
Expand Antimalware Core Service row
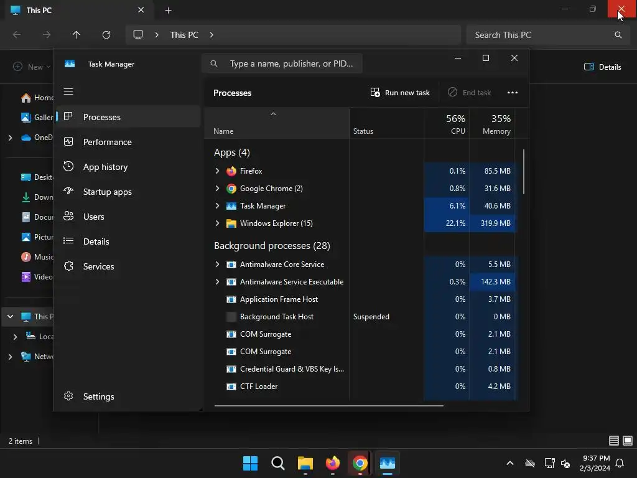217,265
